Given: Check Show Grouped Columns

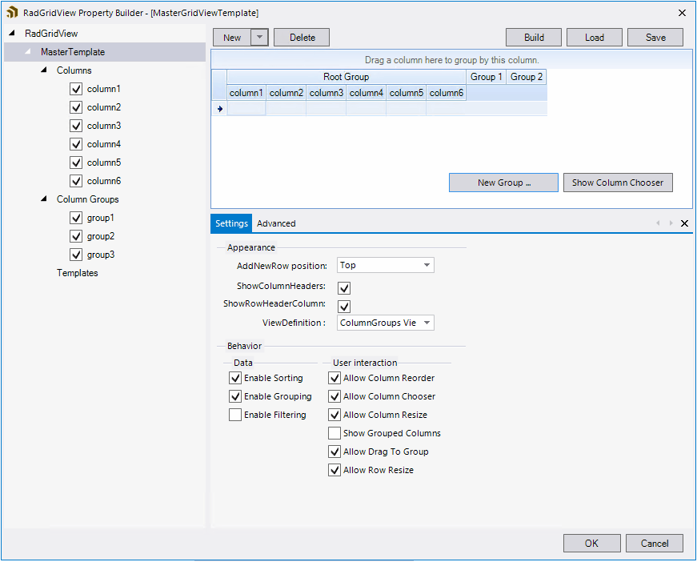Looking at the screenshot, I should (x=334, y=433).
